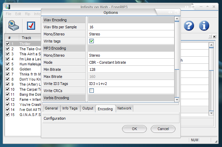Switch to the Output tab
The image size is (222, 147).
(x=88, y=108)
